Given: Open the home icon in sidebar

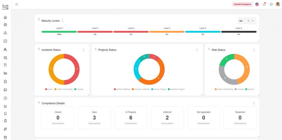Looking at the screenshot, I should [x=5, y=17].
